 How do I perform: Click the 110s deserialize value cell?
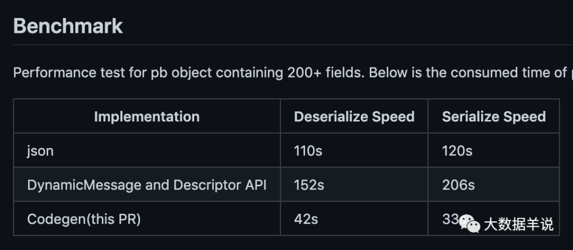(308, 151)
